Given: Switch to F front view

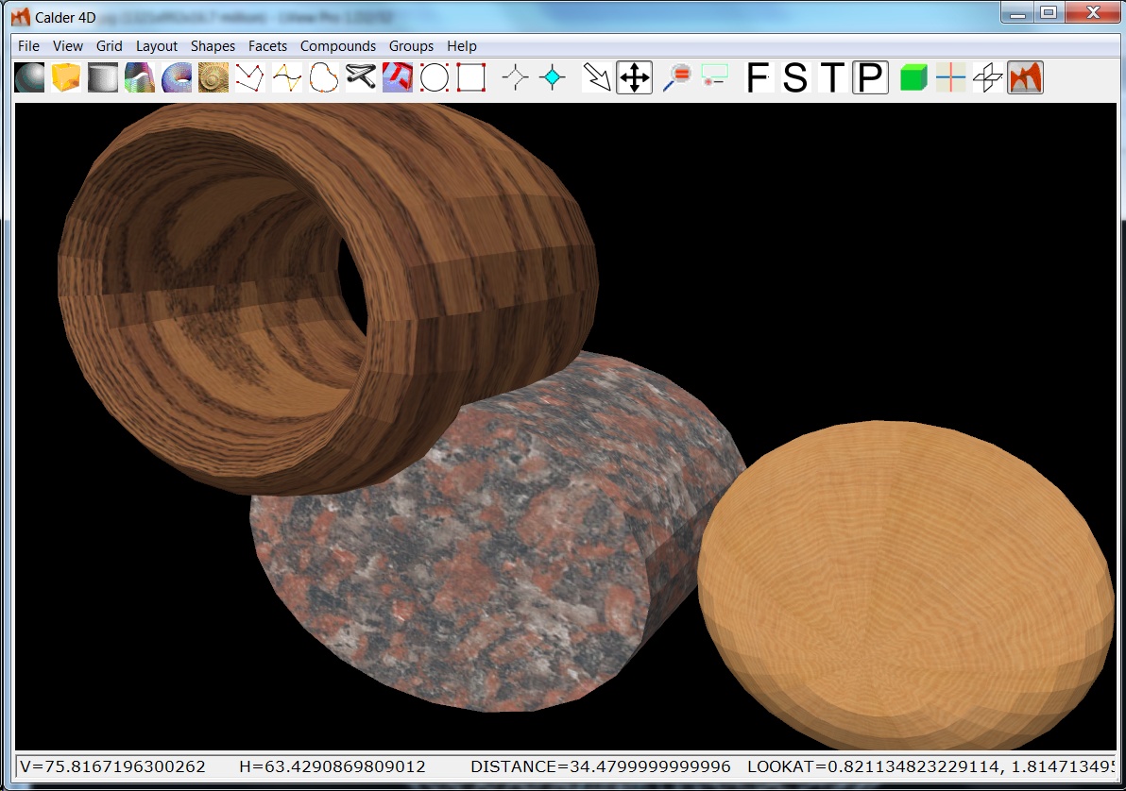Looking at the screenshot, I should [758, 77].
